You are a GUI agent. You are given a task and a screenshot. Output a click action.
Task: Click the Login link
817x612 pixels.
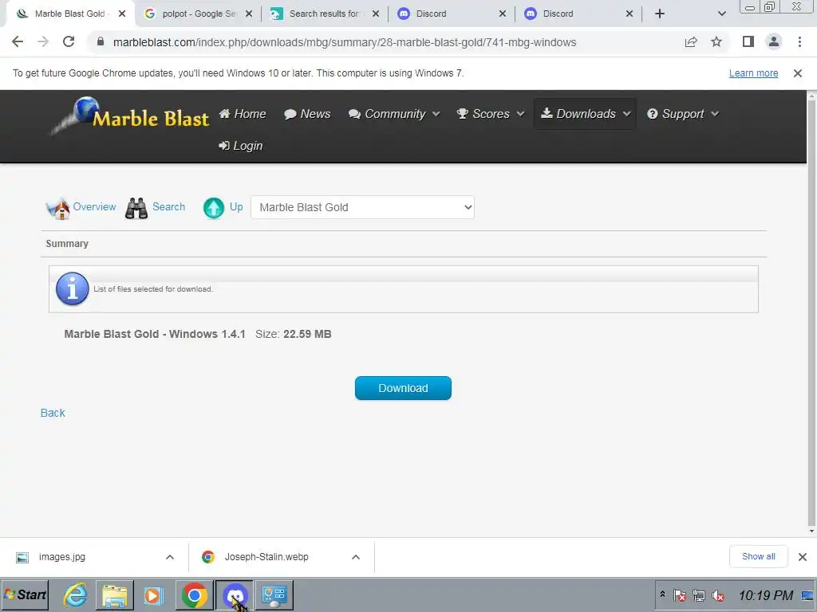coord(240,146)
